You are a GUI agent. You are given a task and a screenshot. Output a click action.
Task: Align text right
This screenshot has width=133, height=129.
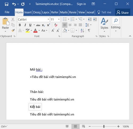[75, 25]
